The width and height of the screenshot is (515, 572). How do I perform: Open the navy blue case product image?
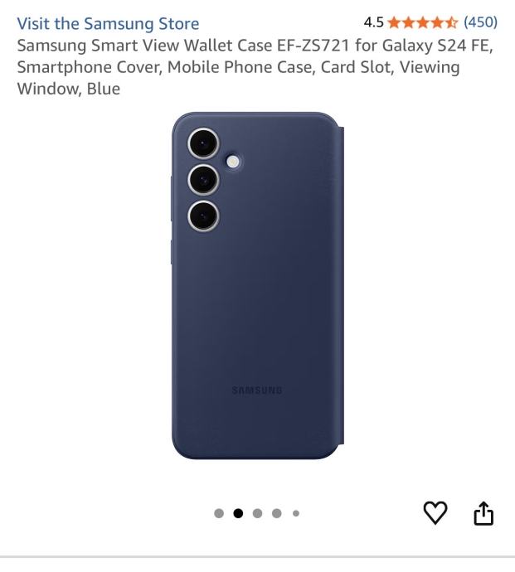click(x=258, y=286)
